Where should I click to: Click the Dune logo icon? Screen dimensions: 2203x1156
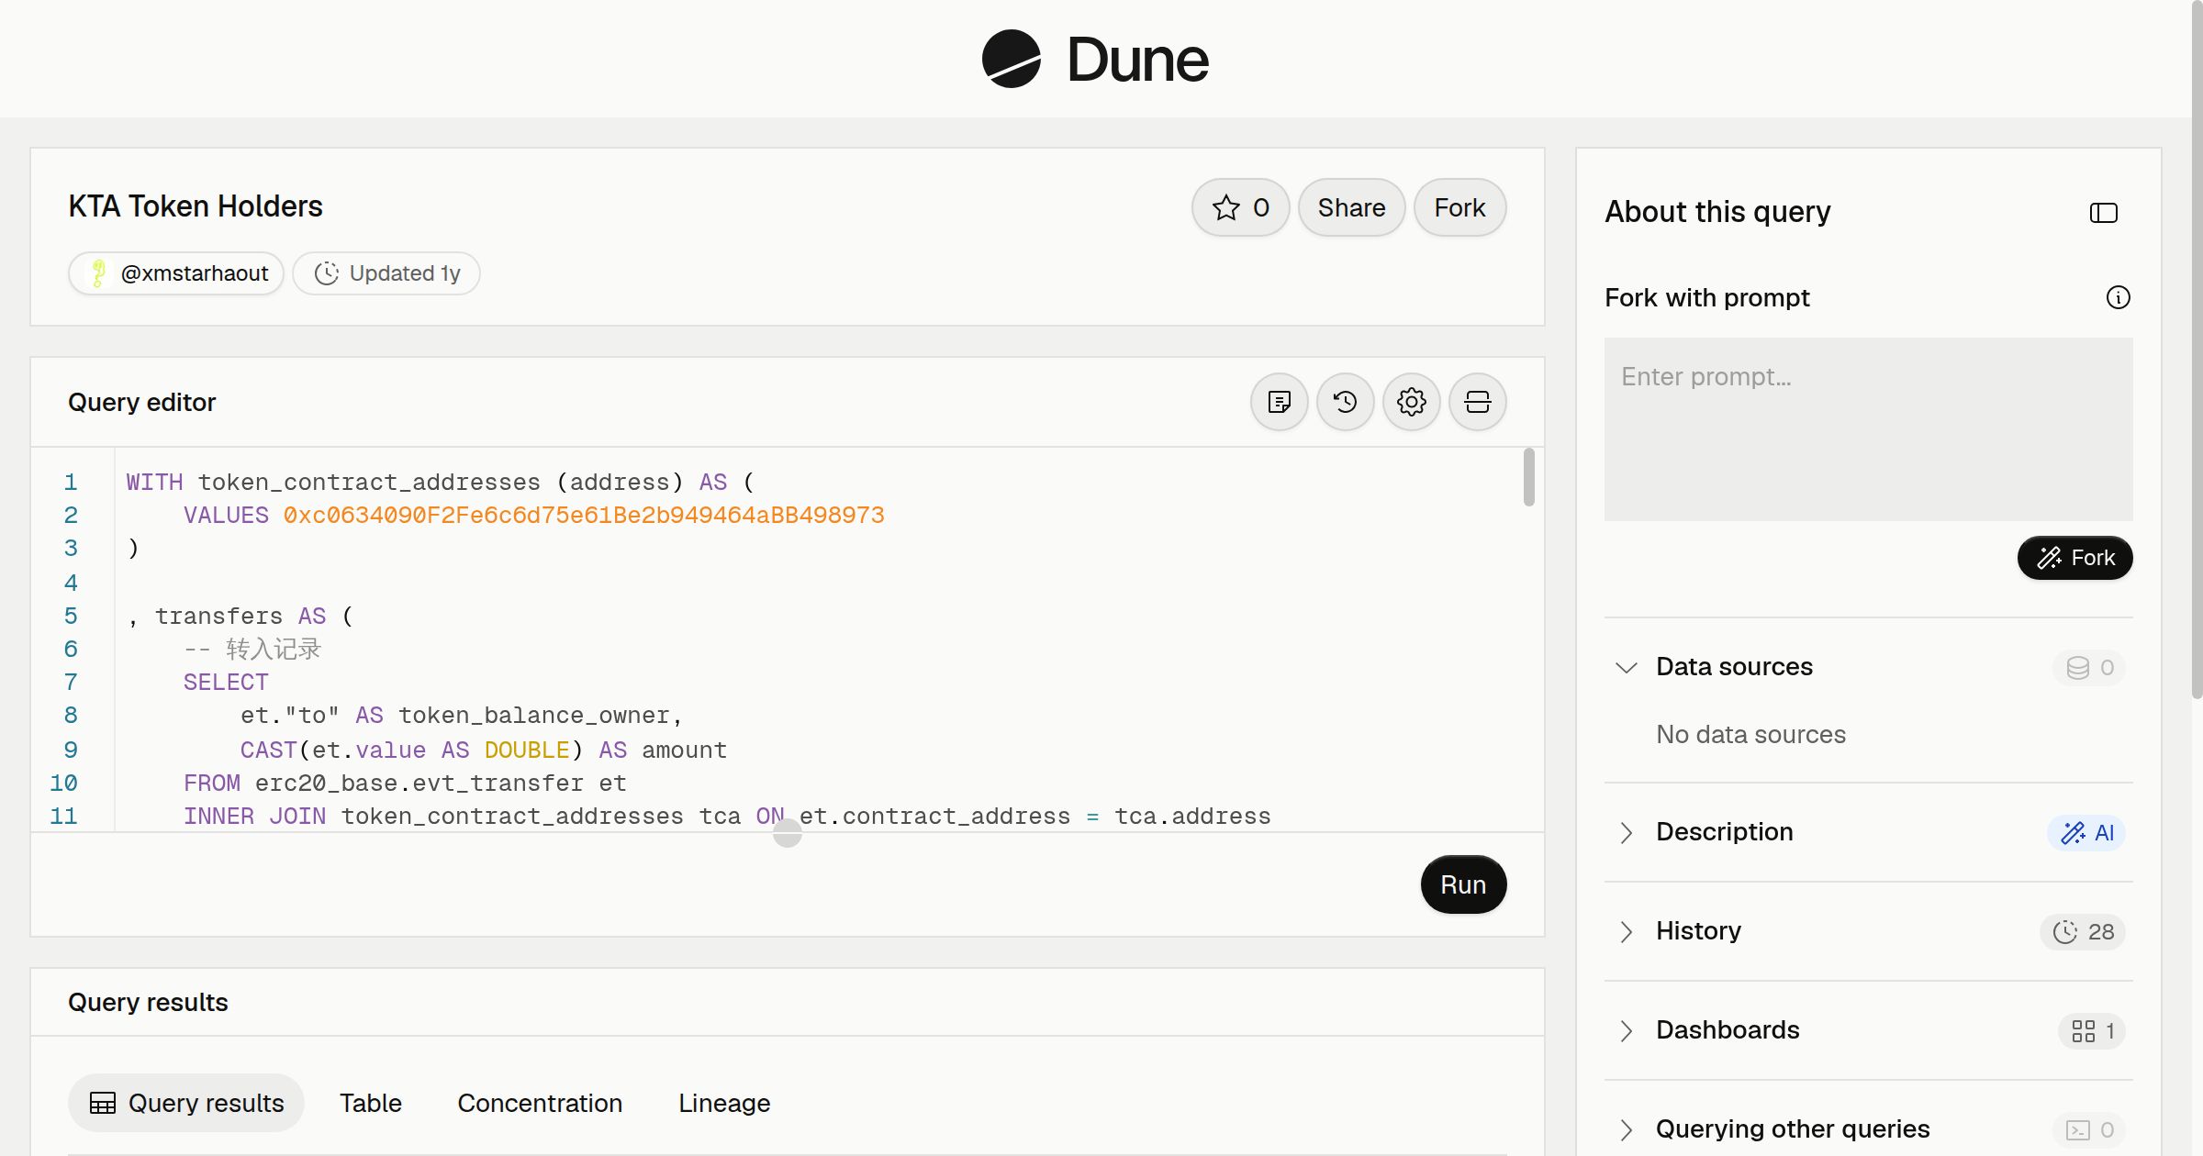click(1011, 59)
